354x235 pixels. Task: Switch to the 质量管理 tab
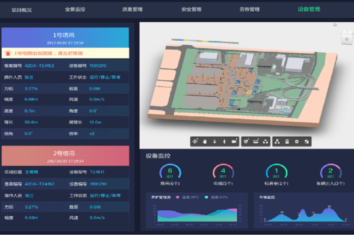point(132,10)
